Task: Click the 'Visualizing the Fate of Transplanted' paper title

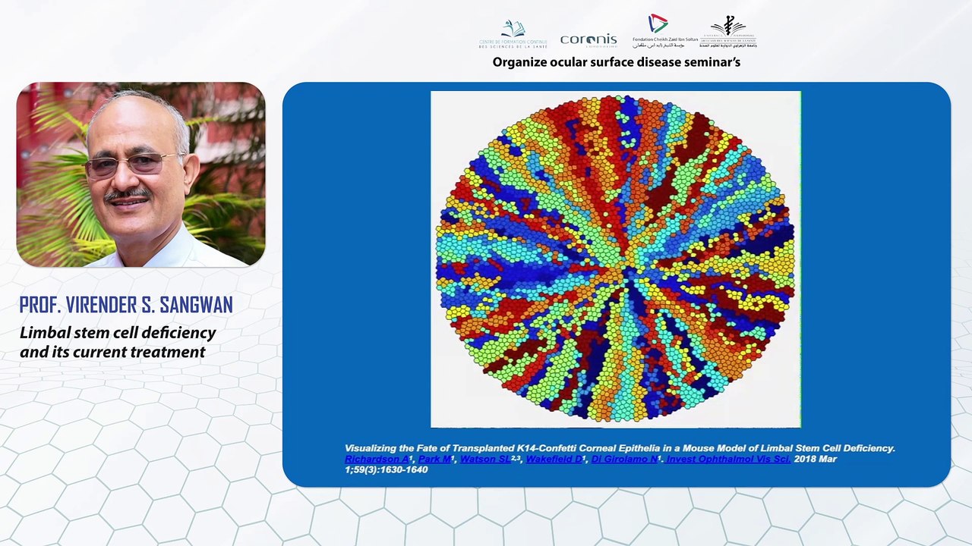Action: point(620,448)
